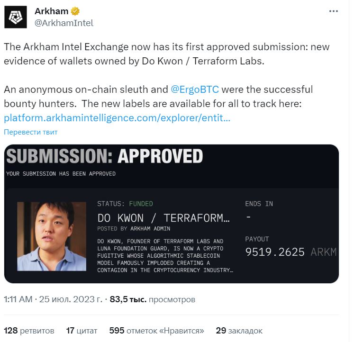Show 595 отметок «Нравится» list

click(x=156, y=331)
